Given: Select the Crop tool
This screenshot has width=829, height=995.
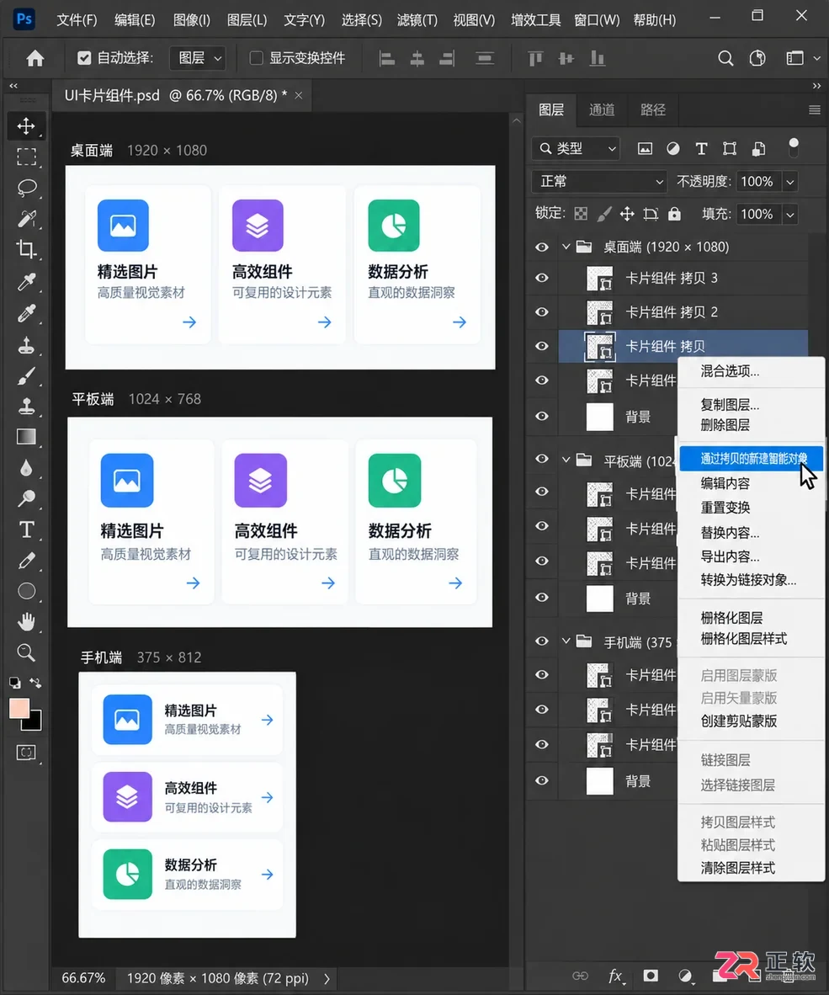Looking at the screenshot, I should (x=26, y=249).
